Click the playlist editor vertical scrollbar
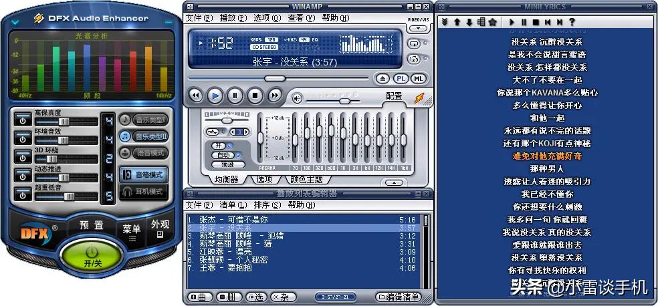658x306 pixels. click(425, 251)
